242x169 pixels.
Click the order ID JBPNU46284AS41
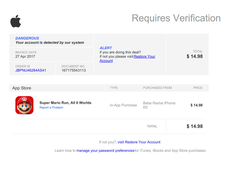click(31, 70)
